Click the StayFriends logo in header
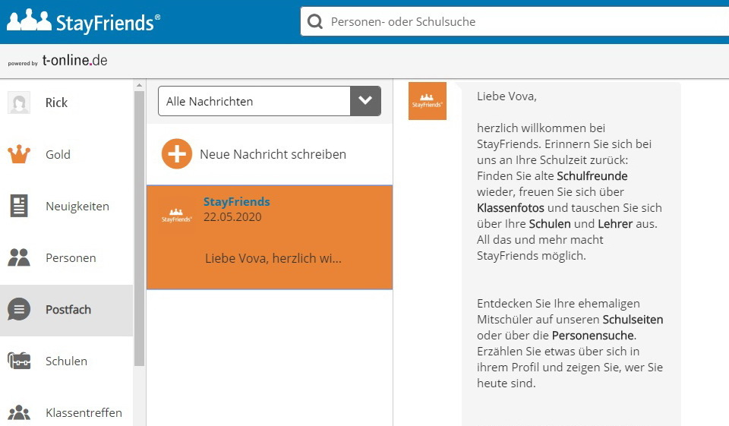Screen dimensions: 729x426 (84, 21)
